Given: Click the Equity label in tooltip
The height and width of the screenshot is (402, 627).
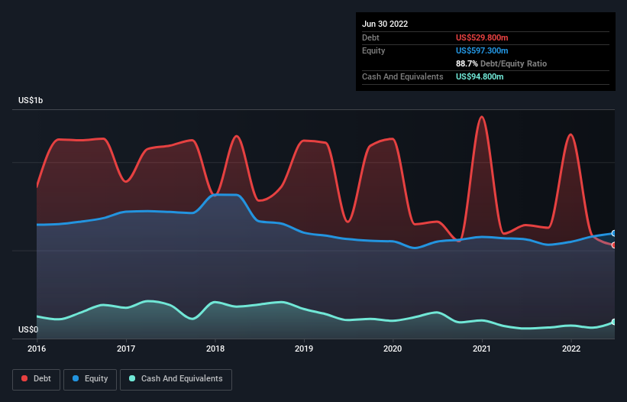Looking at the screenshot, I should (x=373, y=50).
